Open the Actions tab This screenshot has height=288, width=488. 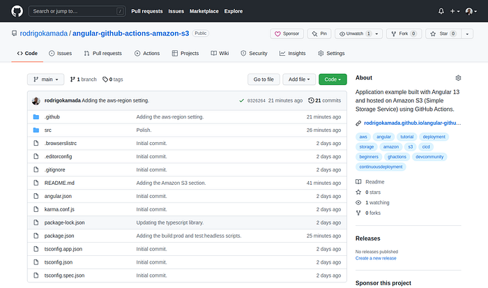(x=147, y=53)
